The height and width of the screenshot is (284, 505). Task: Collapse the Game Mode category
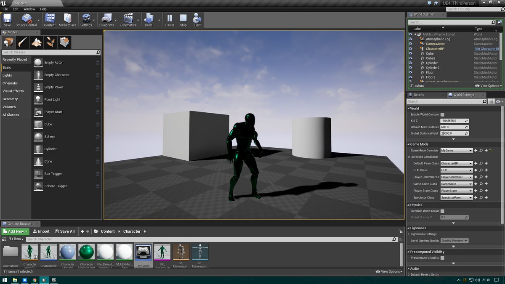pyautogui.click(x=408, y=144)
